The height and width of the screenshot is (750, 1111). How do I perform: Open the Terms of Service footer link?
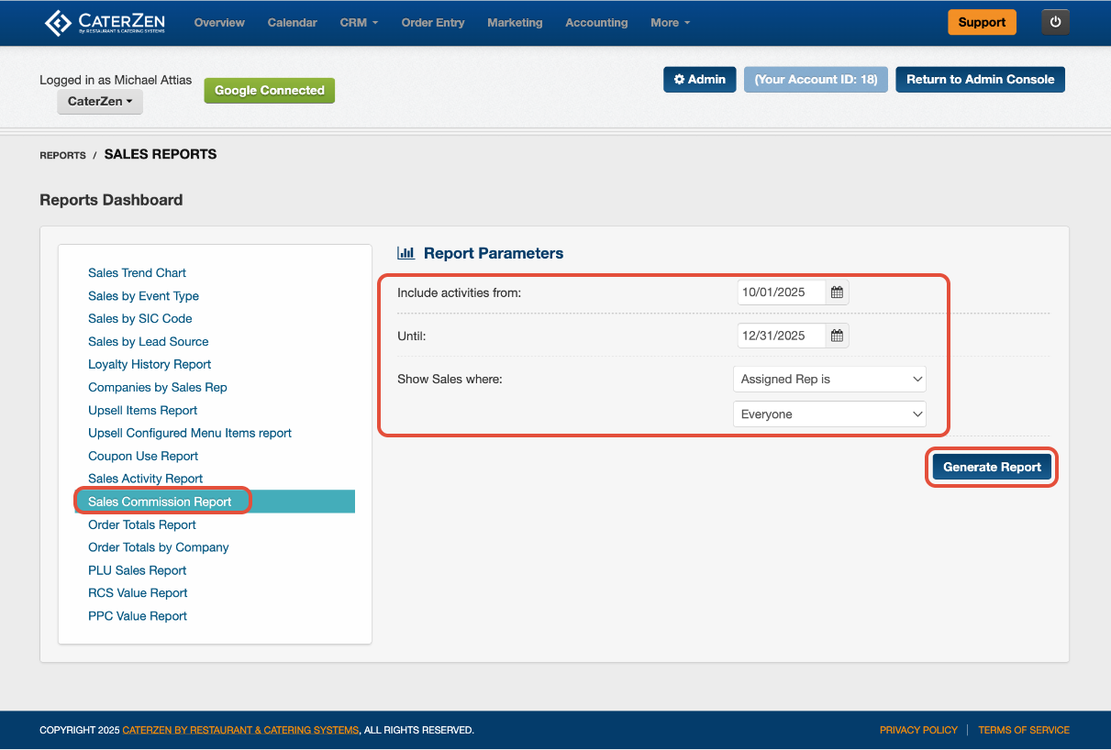pos(1024,731)
